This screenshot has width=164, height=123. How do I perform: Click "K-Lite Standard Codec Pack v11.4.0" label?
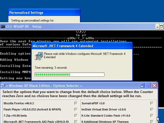106,116
